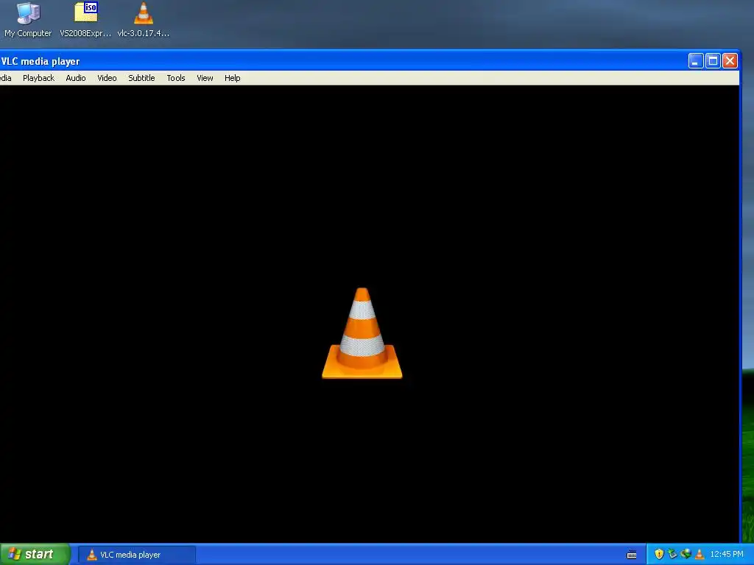754x565 pixels.
Task: Open the Audio menu
Action: coord(76,78)
